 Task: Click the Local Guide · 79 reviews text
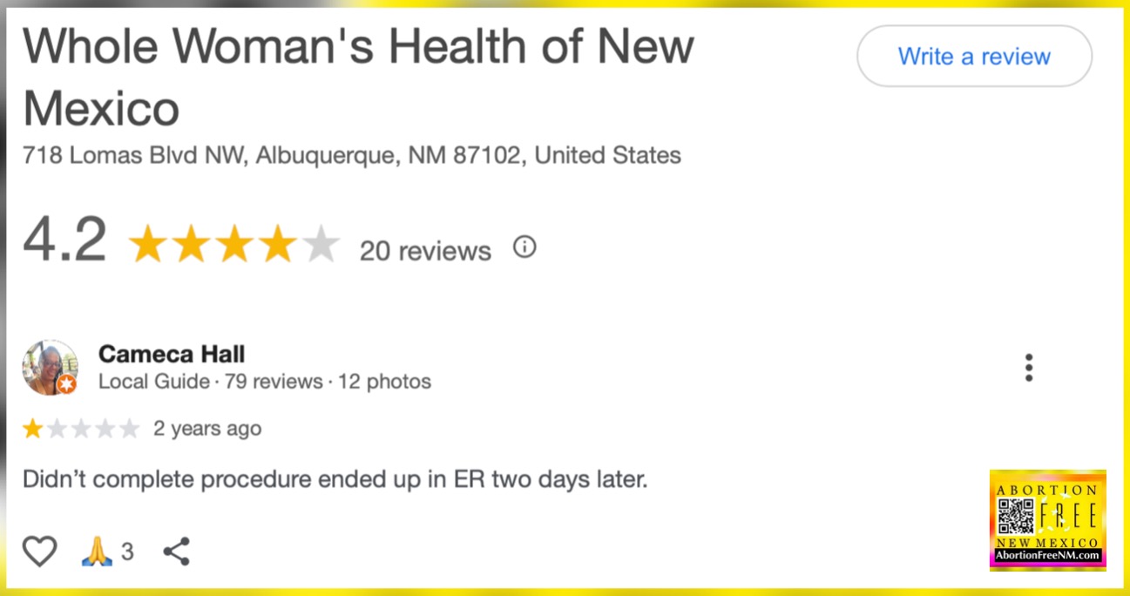click(210, 382)
